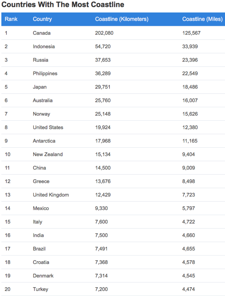Click Canada's 202,080 kilometers value
Viewport: 225px width, 296px height.
(104, 33)
